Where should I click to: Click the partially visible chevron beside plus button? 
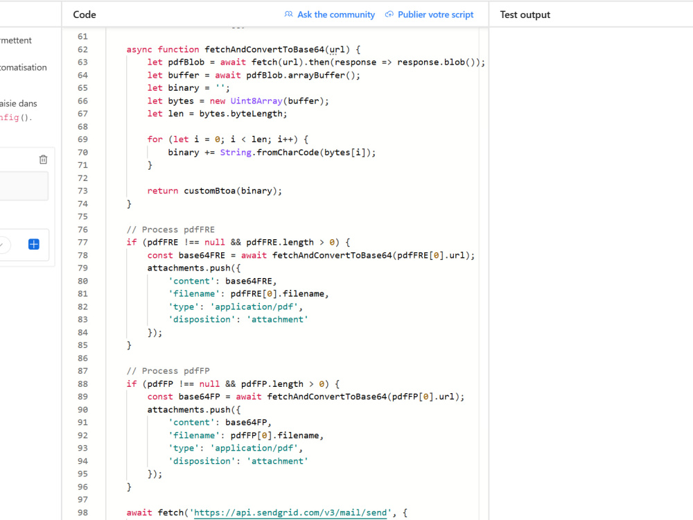click(x=3, y=245)
